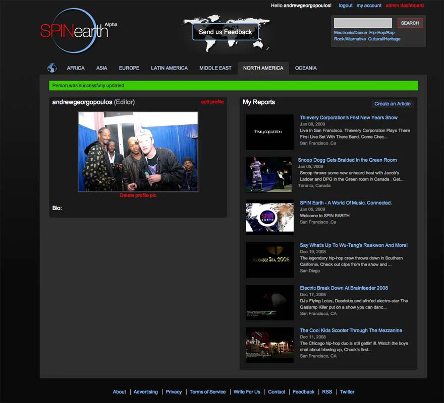Click the Feedback footer link

pyautogui.click(x=303, y=392)
